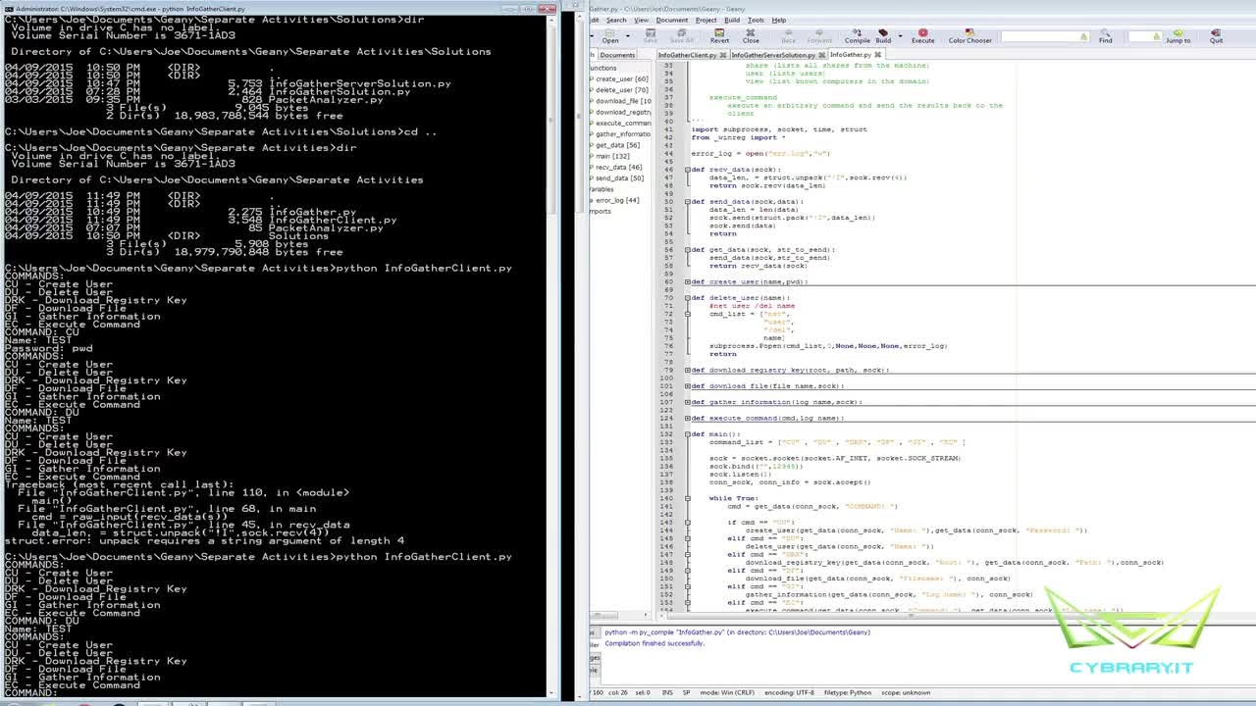Image resolution: width=1256 pixels, height=706 pixels.
Task: Expand the folded create_user function at line 60
Action: 688,281
